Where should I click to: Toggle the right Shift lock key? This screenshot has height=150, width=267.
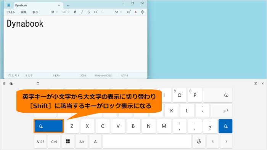(x=225, y=126)
